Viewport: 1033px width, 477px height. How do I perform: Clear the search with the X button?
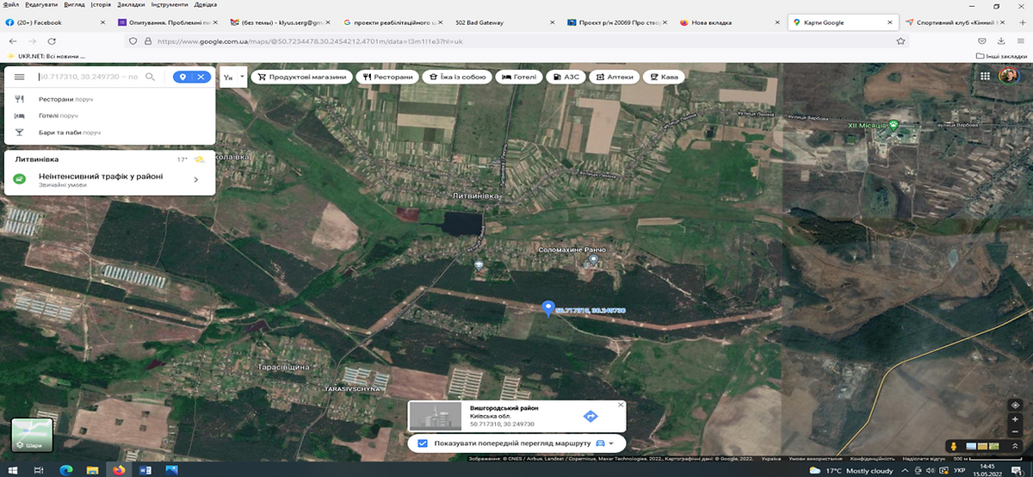point(201,77)
